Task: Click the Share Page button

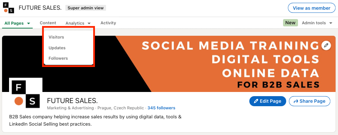Action: [x=309, y=101]
